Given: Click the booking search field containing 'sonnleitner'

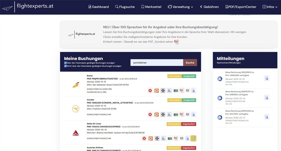Looking at the screenshot, I should click(157, 63).
